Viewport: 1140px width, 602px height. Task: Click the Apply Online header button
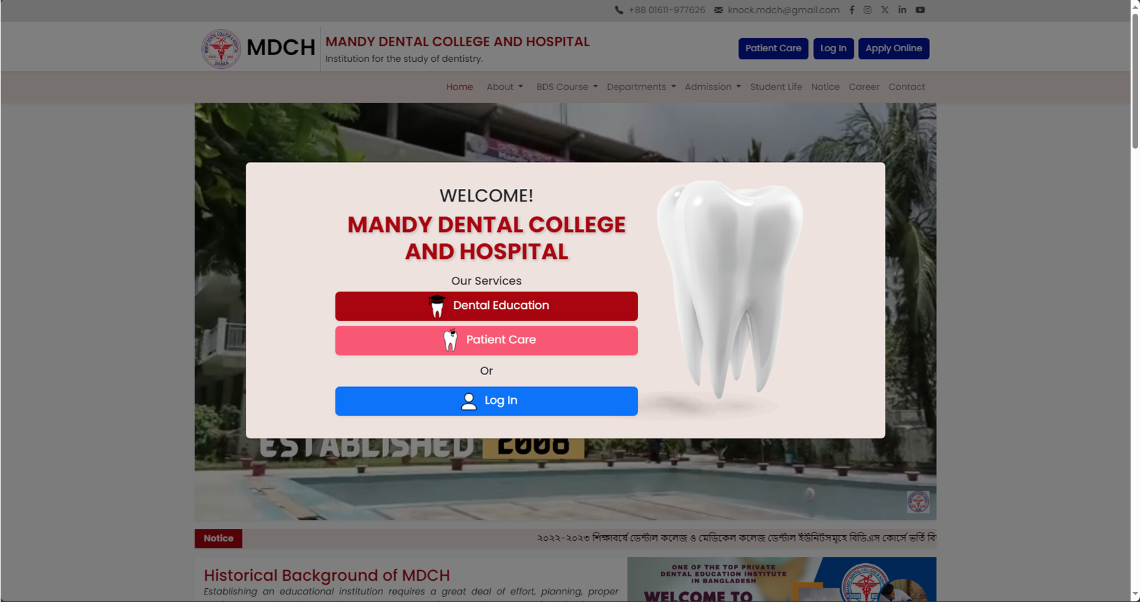(894, 49)
